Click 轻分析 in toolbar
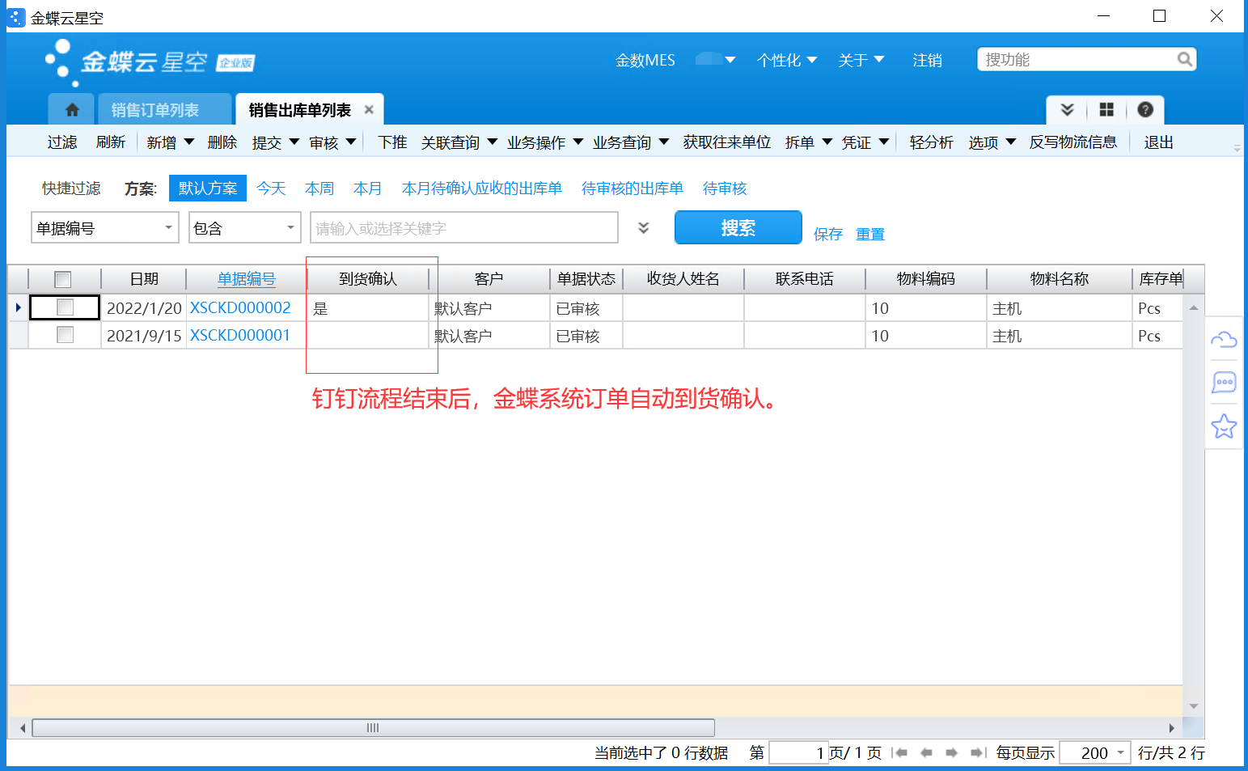1248x771 pixels. 931,142
